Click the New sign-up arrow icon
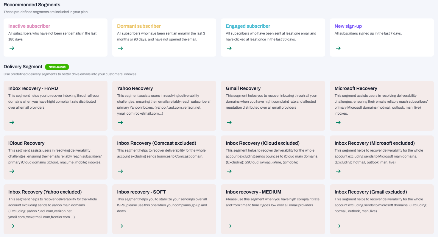Viewport: 438px width, 237px height. click(338, 48)
